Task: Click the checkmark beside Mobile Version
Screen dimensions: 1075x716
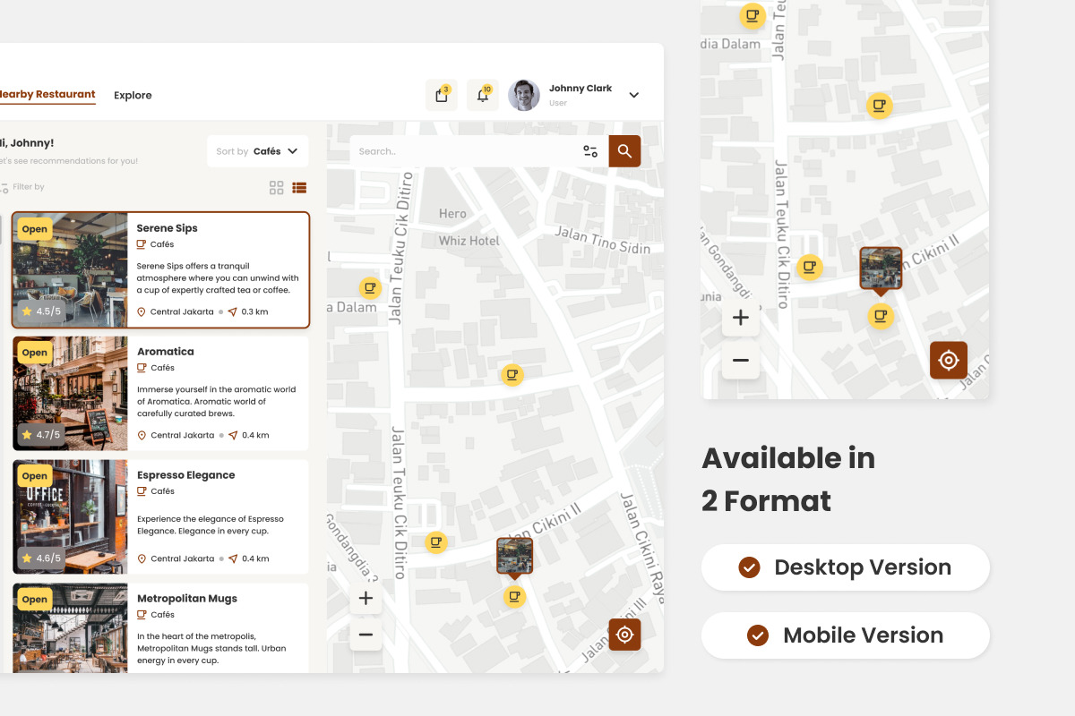Action: (758, 635)
